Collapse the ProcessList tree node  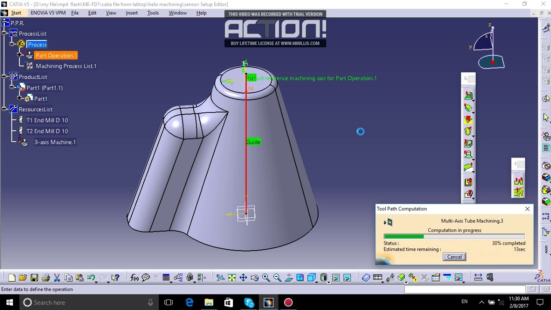tap(4, 34)
